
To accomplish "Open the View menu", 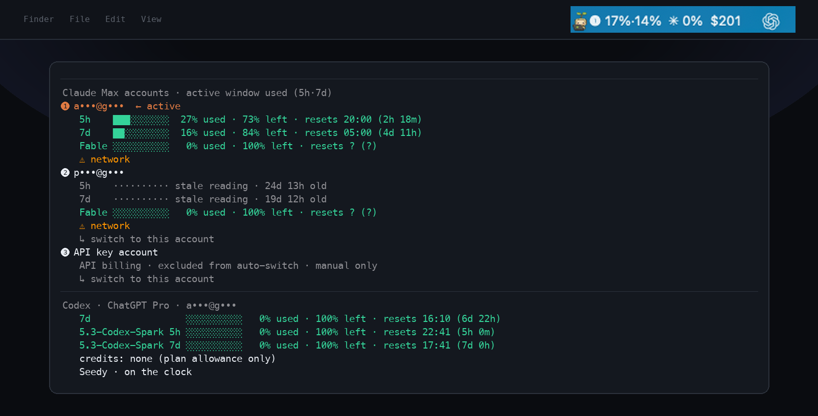I will [151, 19].
